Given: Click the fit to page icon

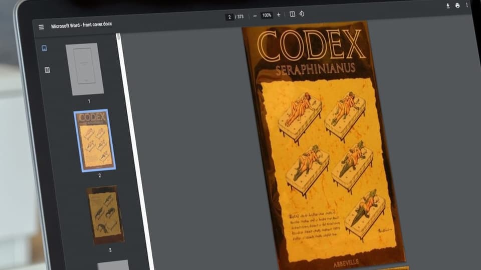Looking at the screenshot, I should (x=292, y=14).
